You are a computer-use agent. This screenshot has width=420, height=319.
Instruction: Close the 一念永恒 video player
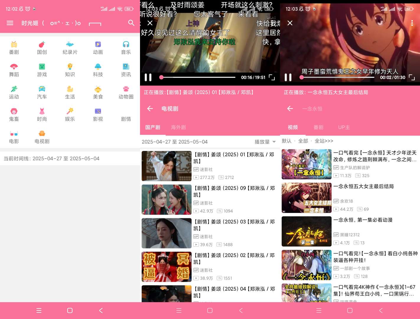click(290, 23)
